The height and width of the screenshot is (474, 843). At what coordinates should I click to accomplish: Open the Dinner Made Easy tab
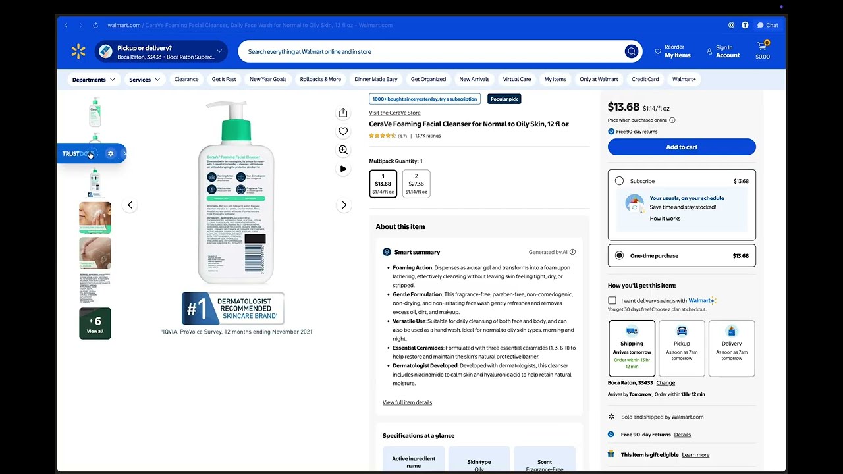[x=376, y=79]
